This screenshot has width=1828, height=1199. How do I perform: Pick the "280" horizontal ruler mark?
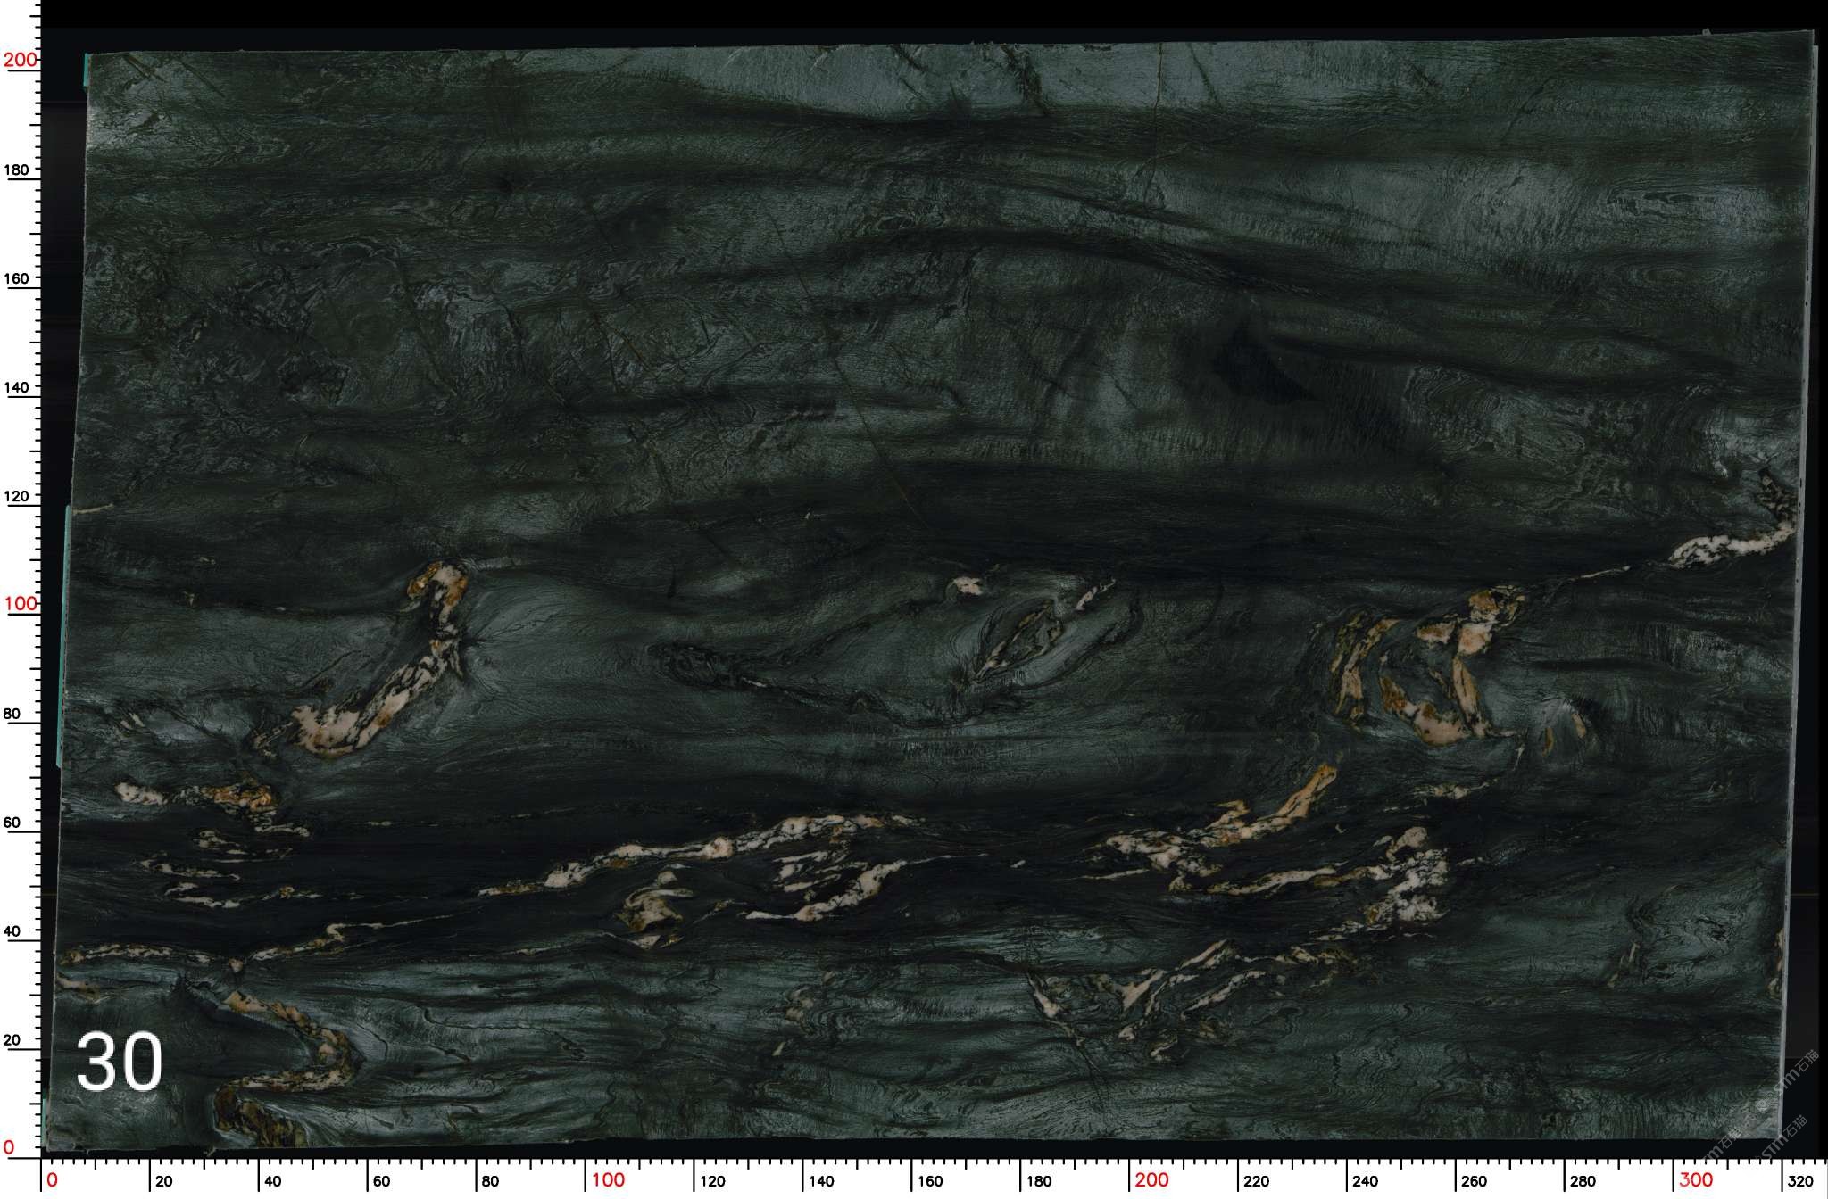point(1583,1182)
